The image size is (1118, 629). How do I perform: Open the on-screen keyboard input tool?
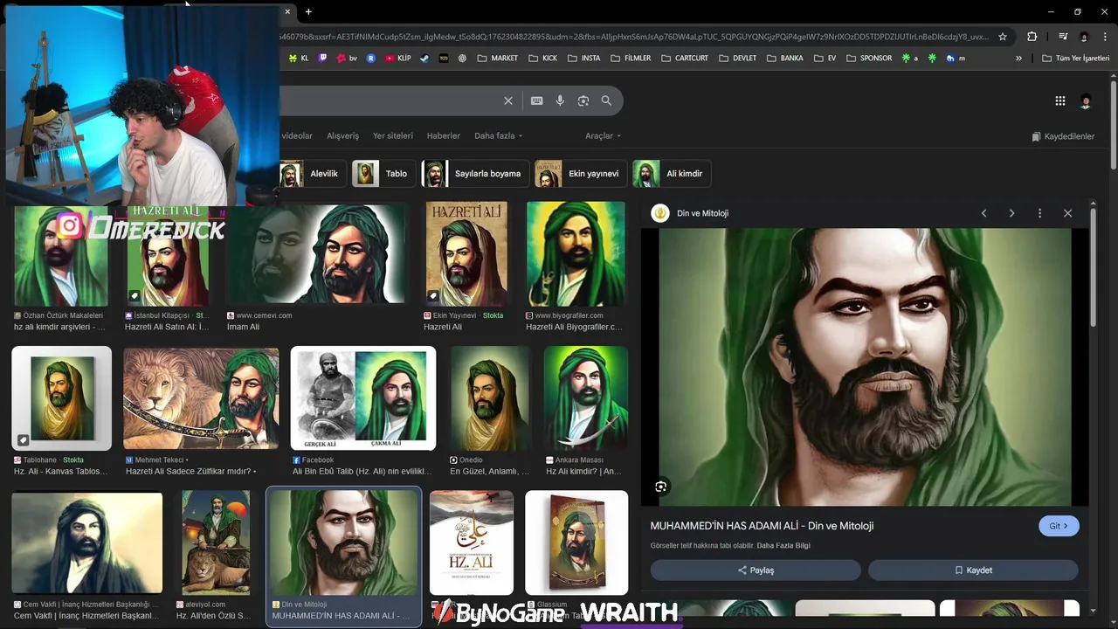point(537,100)
